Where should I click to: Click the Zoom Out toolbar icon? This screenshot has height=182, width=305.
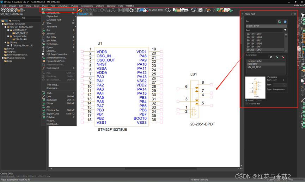[7, 10]
